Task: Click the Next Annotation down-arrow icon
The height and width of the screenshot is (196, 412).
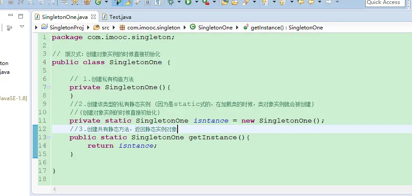Action: (x=265, y=2)
